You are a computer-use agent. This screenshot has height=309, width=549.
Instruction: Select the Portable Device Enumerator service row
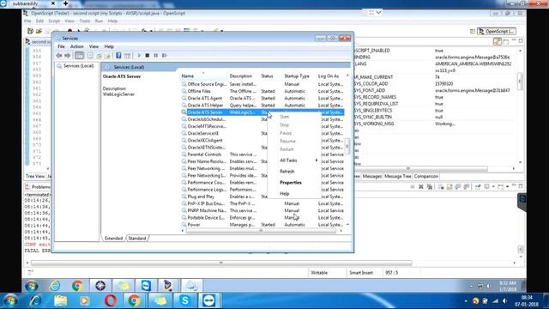pyautogui.click(x=262, y=217)
